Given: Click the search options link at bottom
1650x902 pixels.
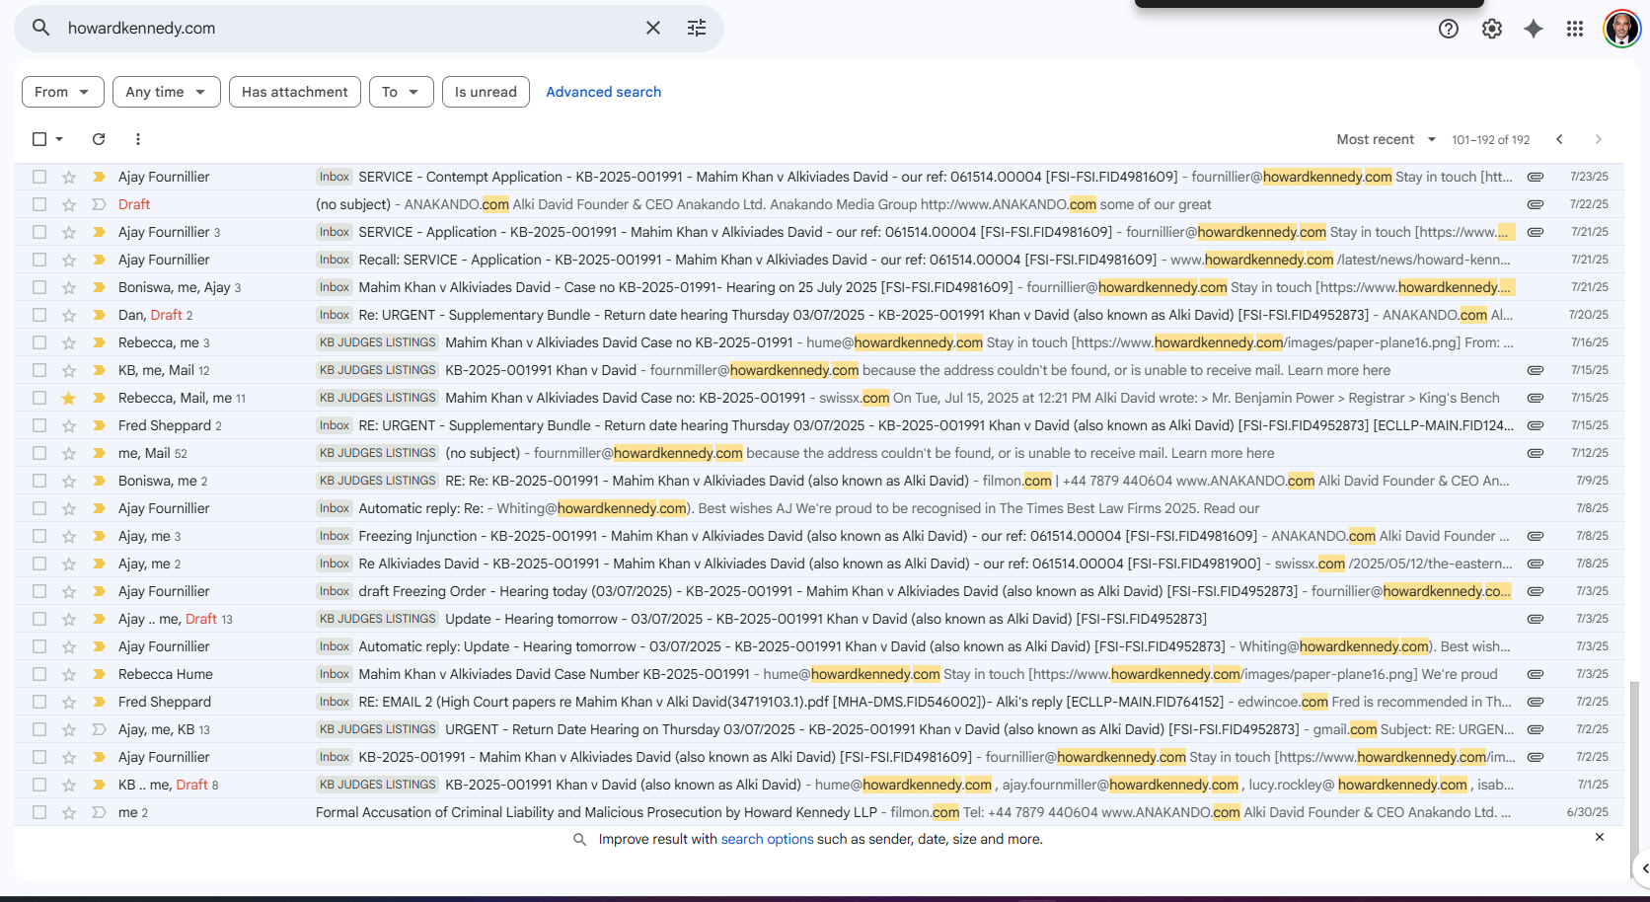Looking at the screenshot, I should (x=767, y=839).
